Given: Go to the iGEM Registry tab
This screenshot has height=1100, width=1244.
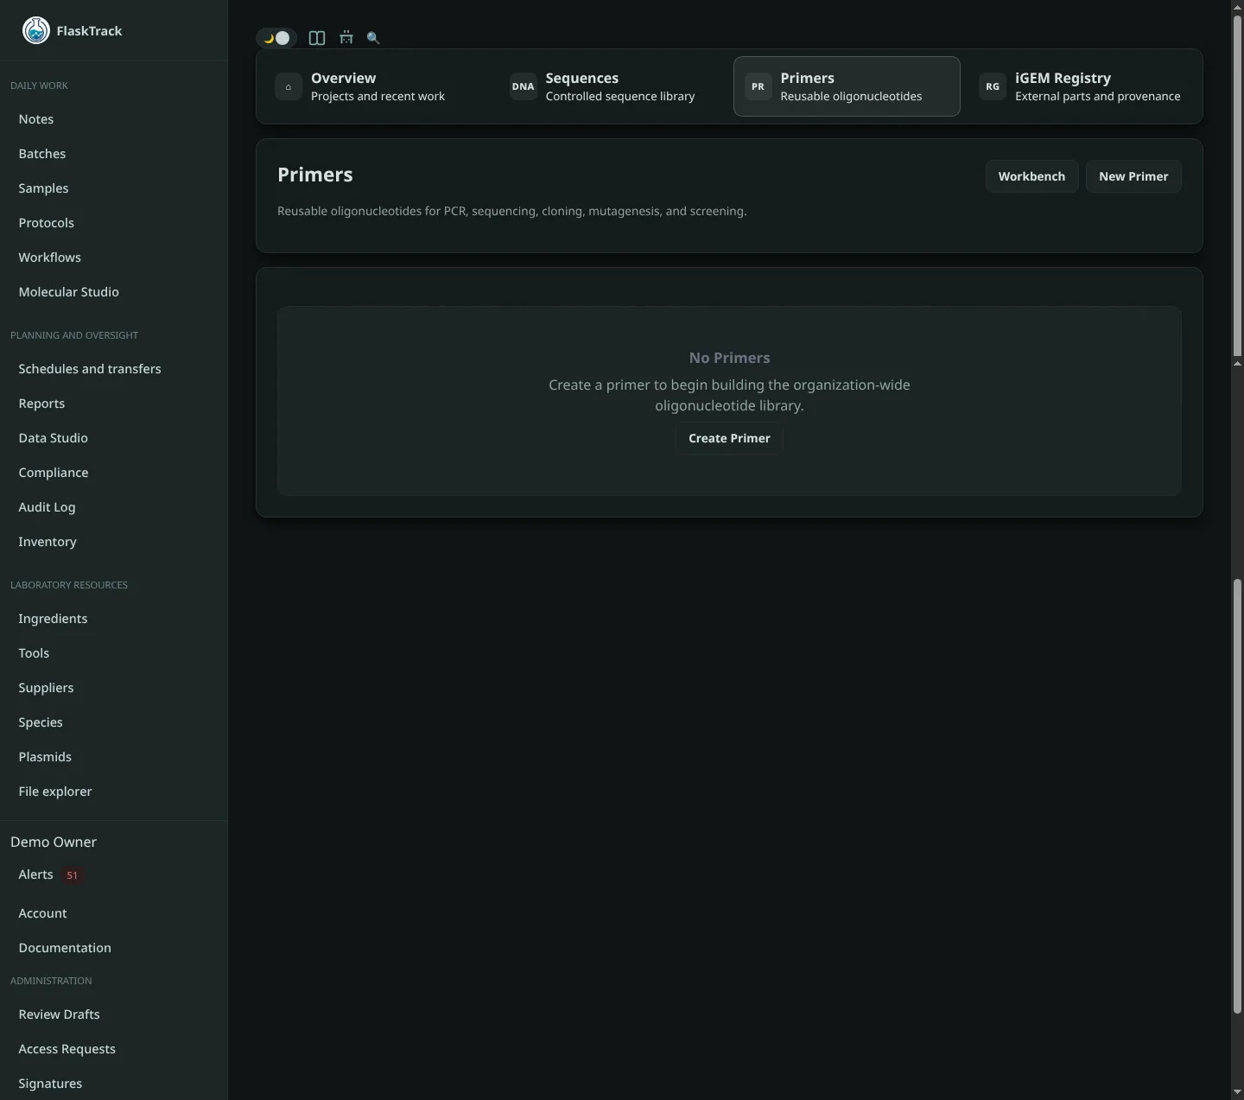Looking at the screenshot, I should [1082, 86].
